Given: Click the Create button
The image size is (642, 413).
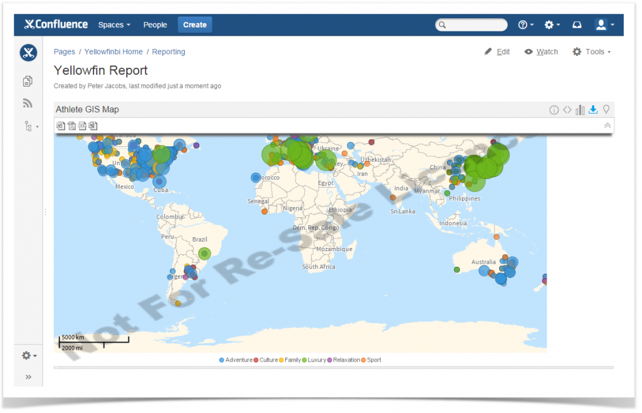Looking at the screenshot, I should coord(194,24).
